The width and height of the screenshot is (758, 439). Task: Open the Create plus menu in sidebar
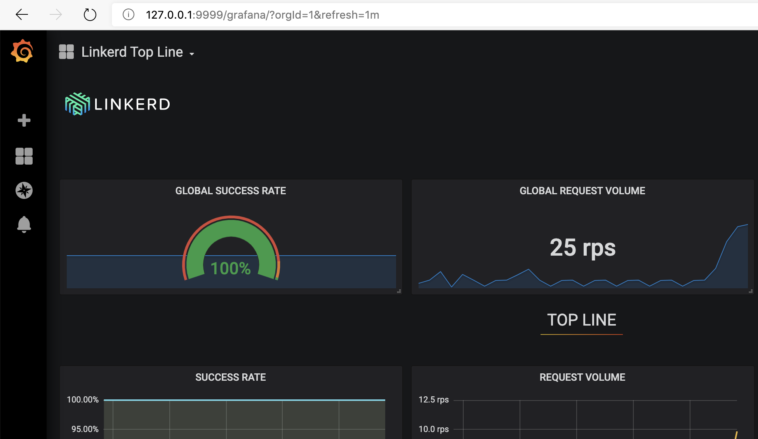24,120
